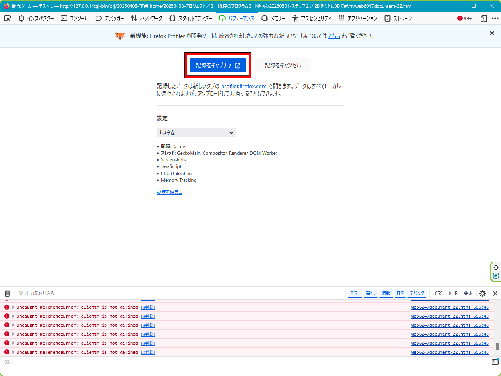Viewport: 501px width, 376px height.
Task: Open the メモリー tab
Action: [273, 18]
